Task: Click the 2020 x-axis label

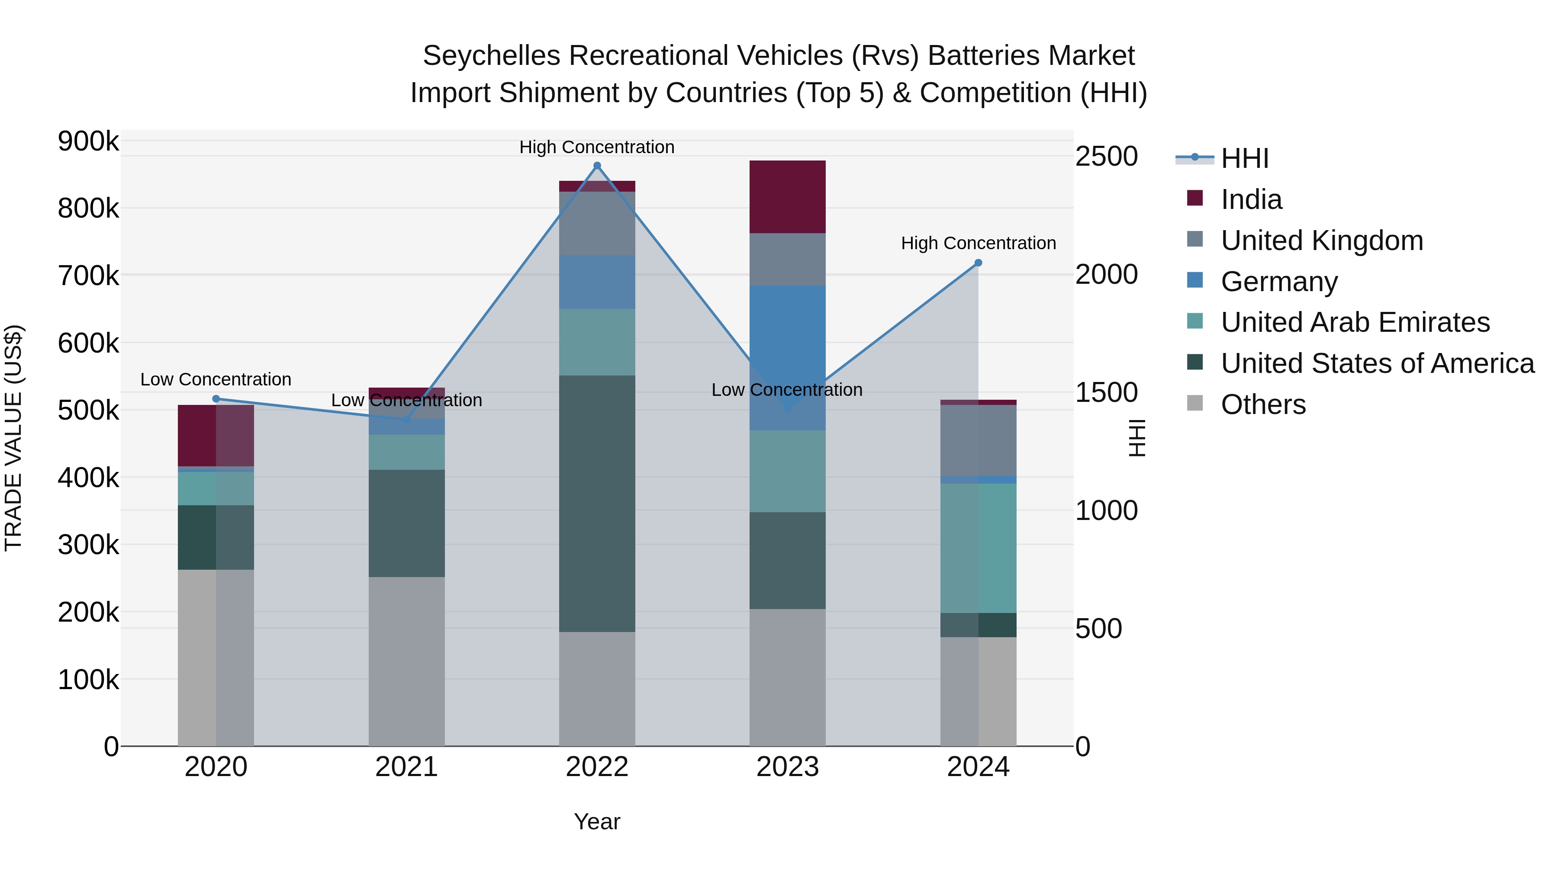Action: [x=216, y=767]
